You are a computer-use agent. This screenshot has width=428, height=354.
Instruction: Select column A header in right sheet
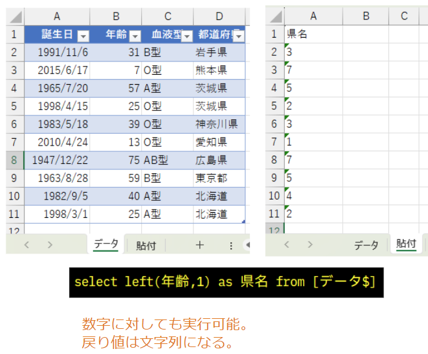[313, 16]
